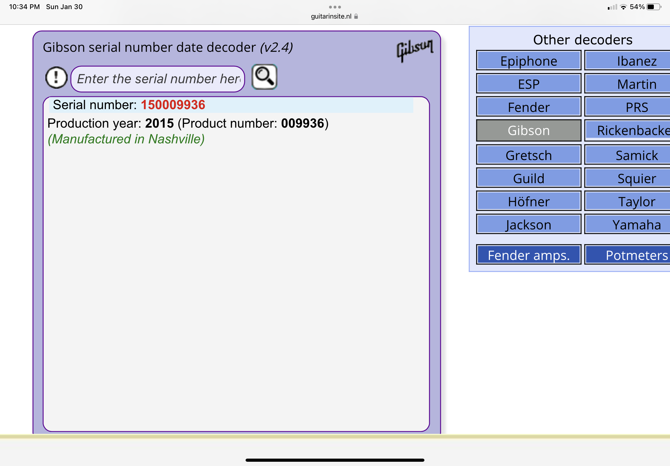Tap the battery indicator in the status bar
670x466 pixels.
654,7
